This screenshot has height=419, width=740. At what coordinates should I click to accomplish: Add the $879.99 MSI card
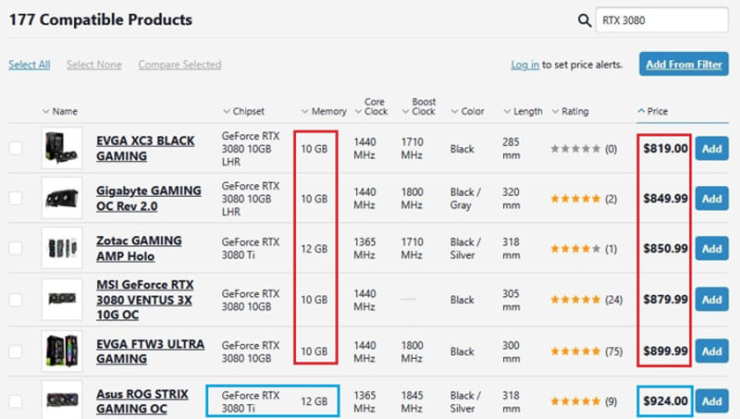[711, 300]
